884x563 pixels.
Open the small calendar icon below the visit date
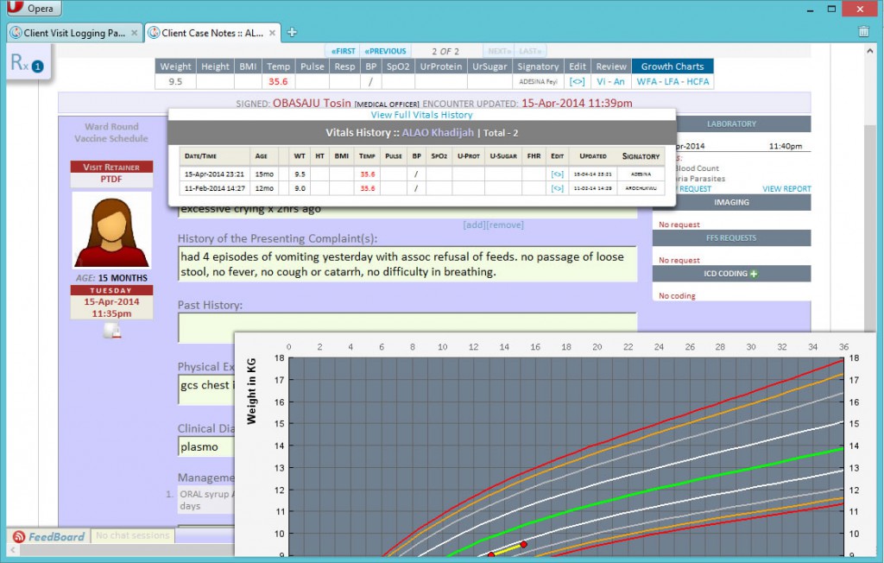click(111, 331)
